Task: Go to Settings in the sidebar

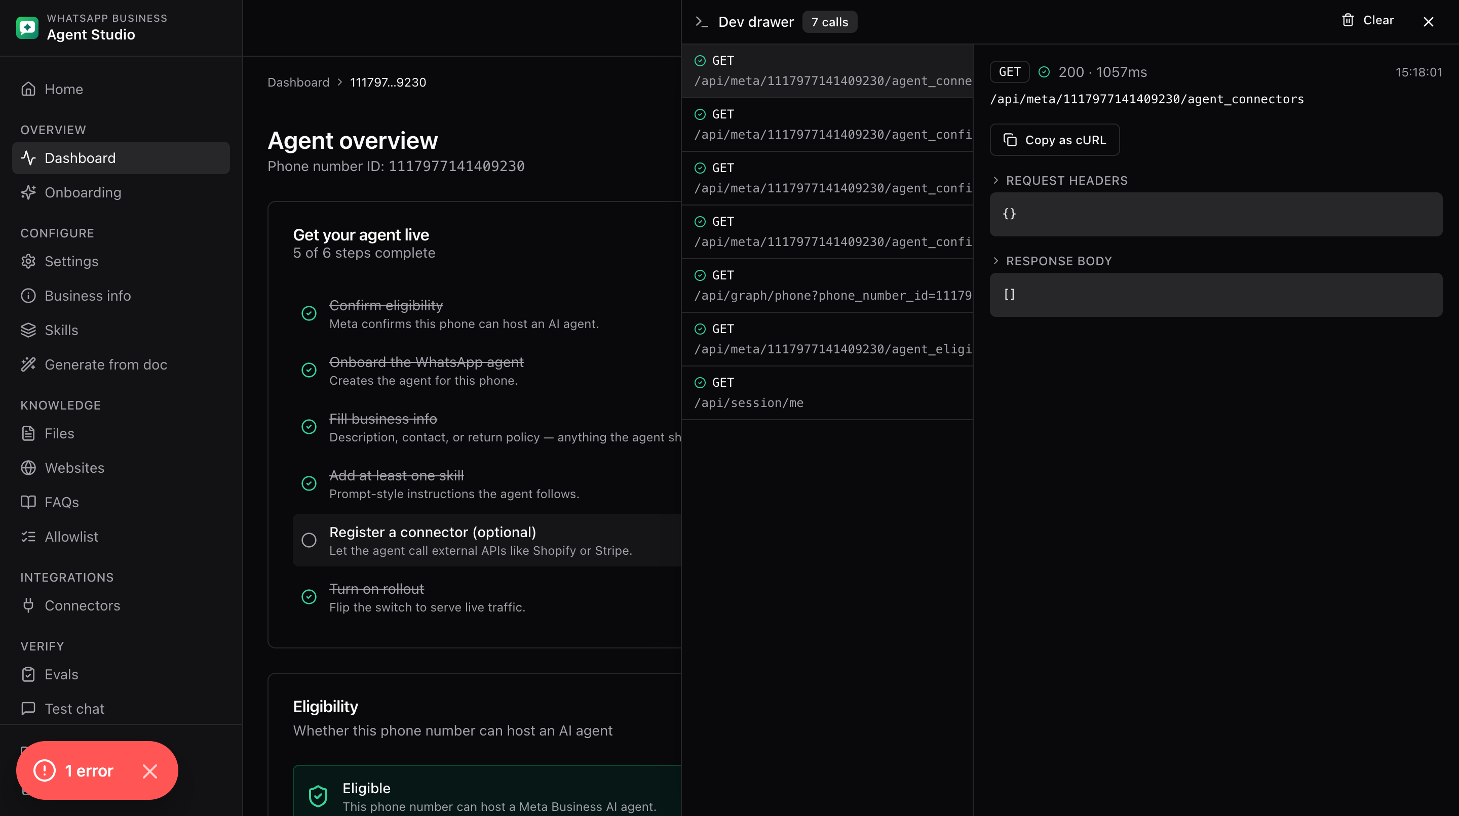Action: click(x=121, y=261)
